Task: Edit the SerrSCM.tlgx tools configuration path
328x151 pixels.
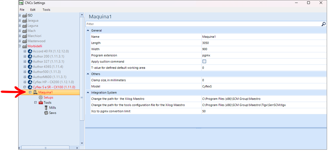Action: (264, 105)
